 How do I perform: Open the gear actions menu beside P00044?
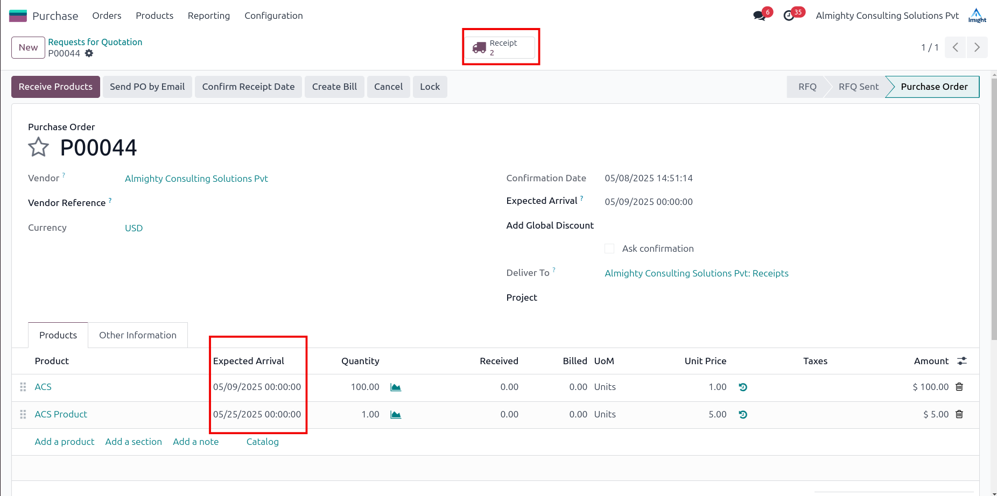click(x=89, y=53)
